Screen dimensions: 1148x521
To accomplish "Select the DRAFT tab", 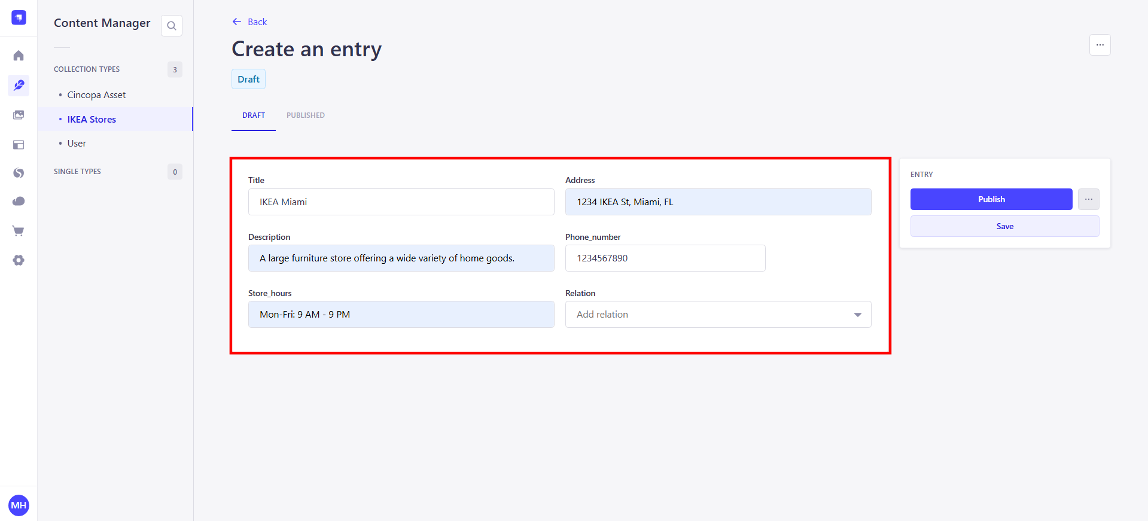I will pos(254,115).
